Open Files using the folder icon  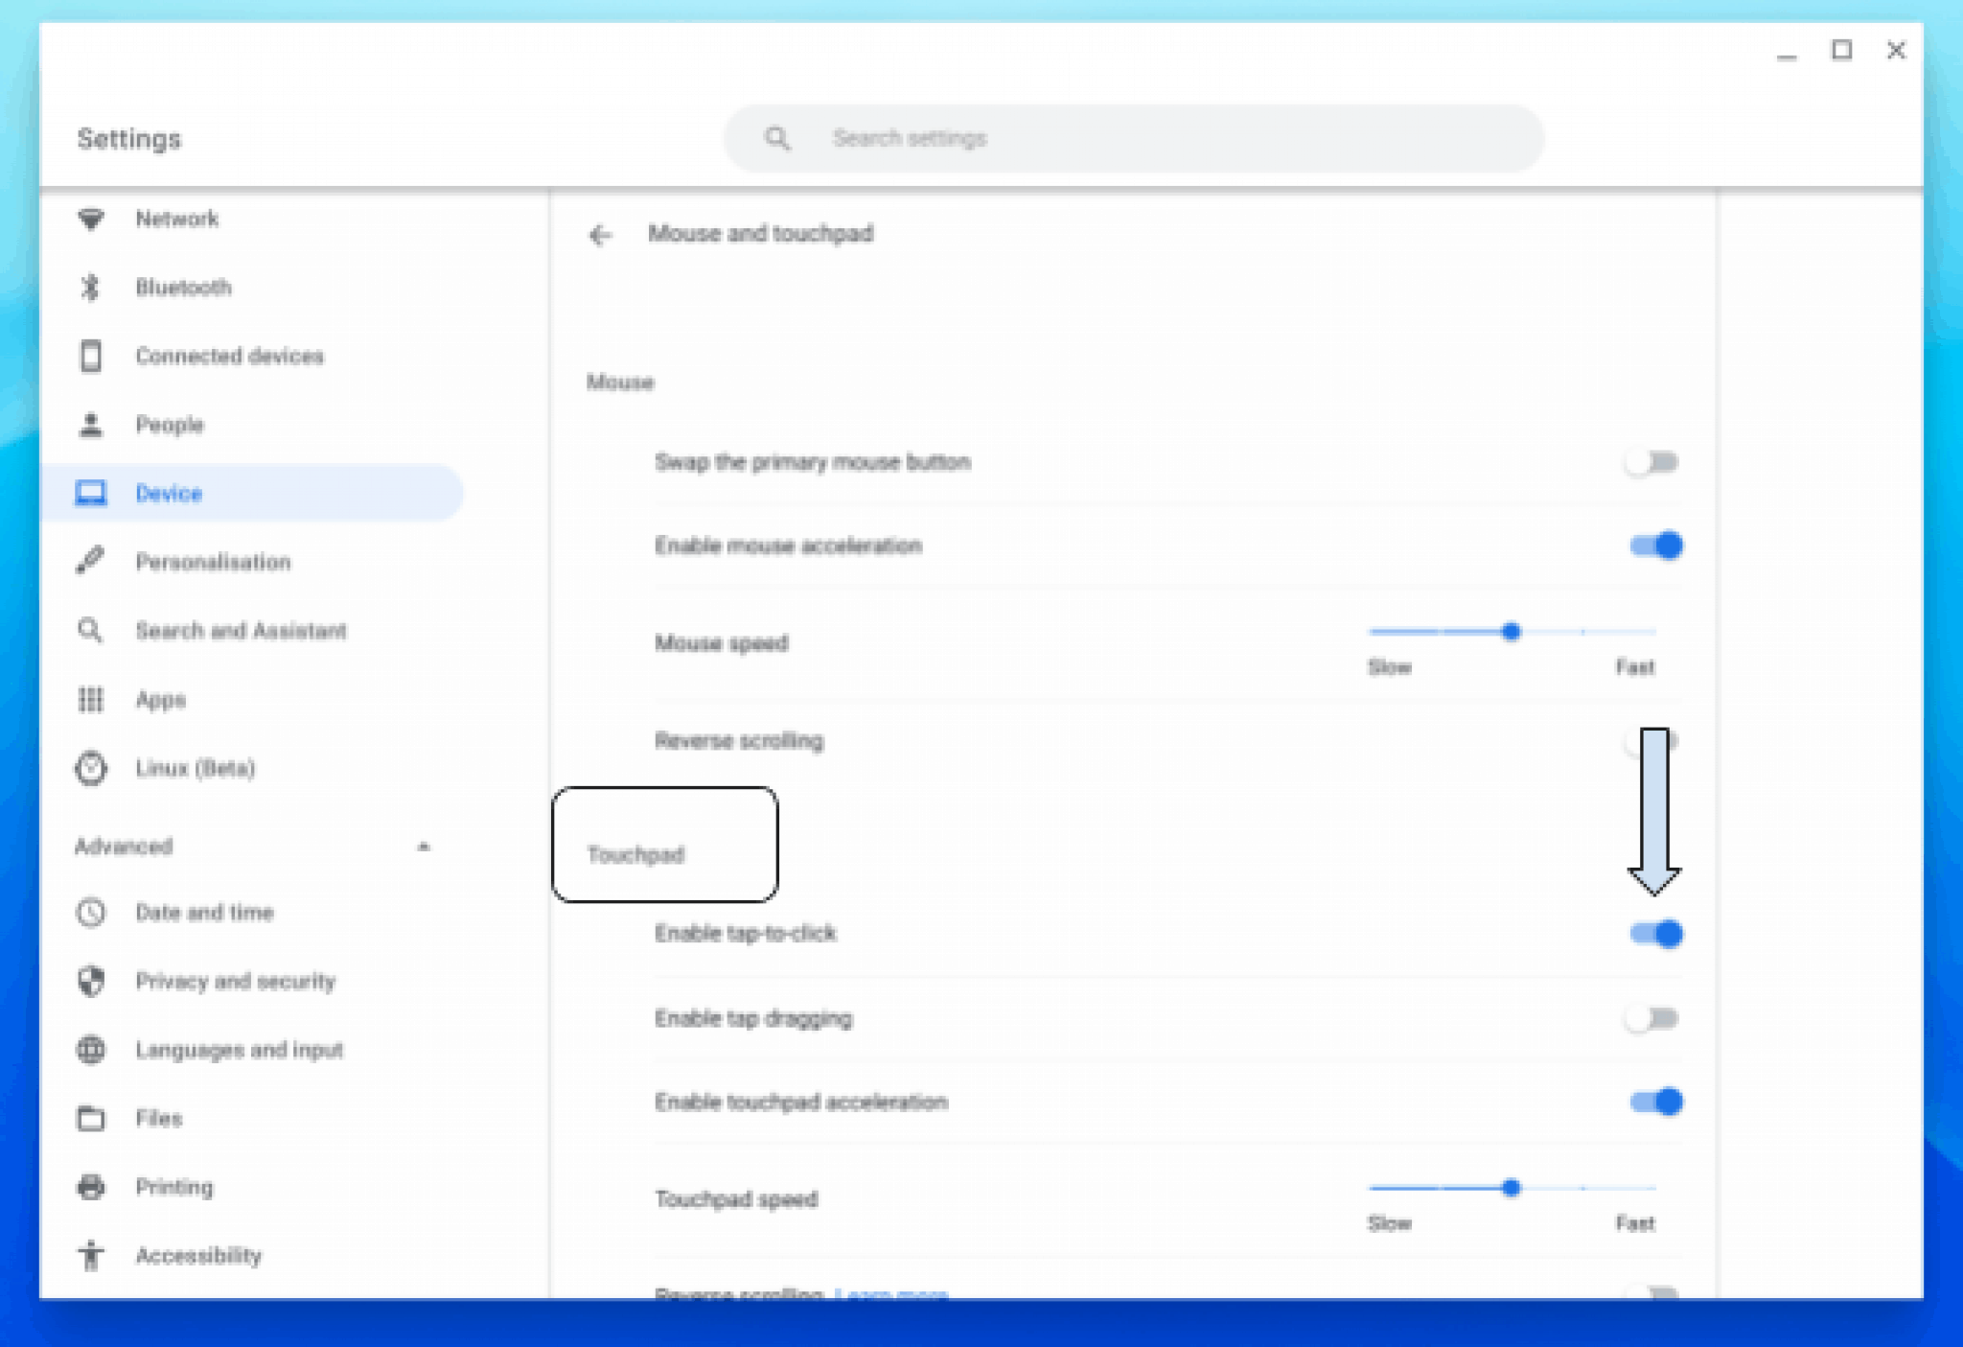tap(91, 1118)
